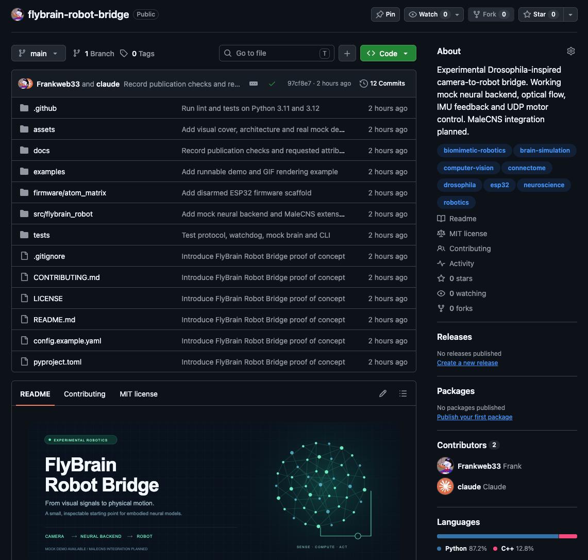Open the docs folder
Image resolution: width=588 pixels, height=560 pixels.
[x=41, y=151]
